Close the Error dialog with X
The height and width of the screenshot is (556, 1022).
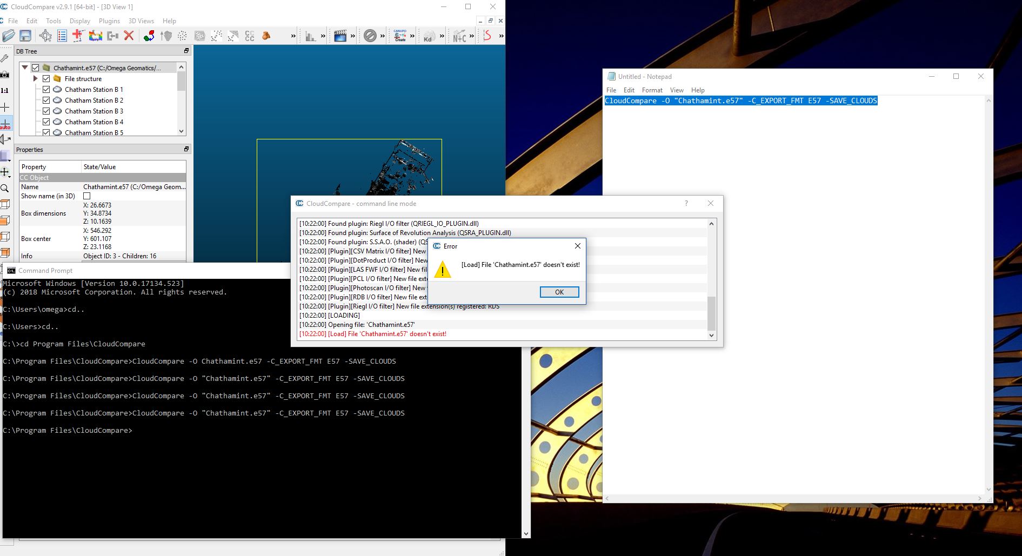(x=577, y=246)
